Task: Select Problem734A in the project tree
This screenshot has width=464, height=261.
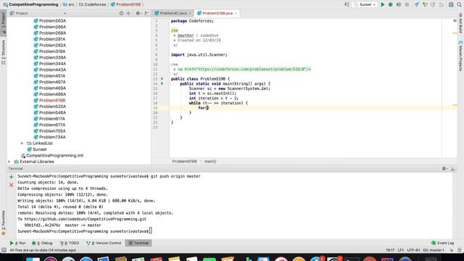Action: (50, 137)
